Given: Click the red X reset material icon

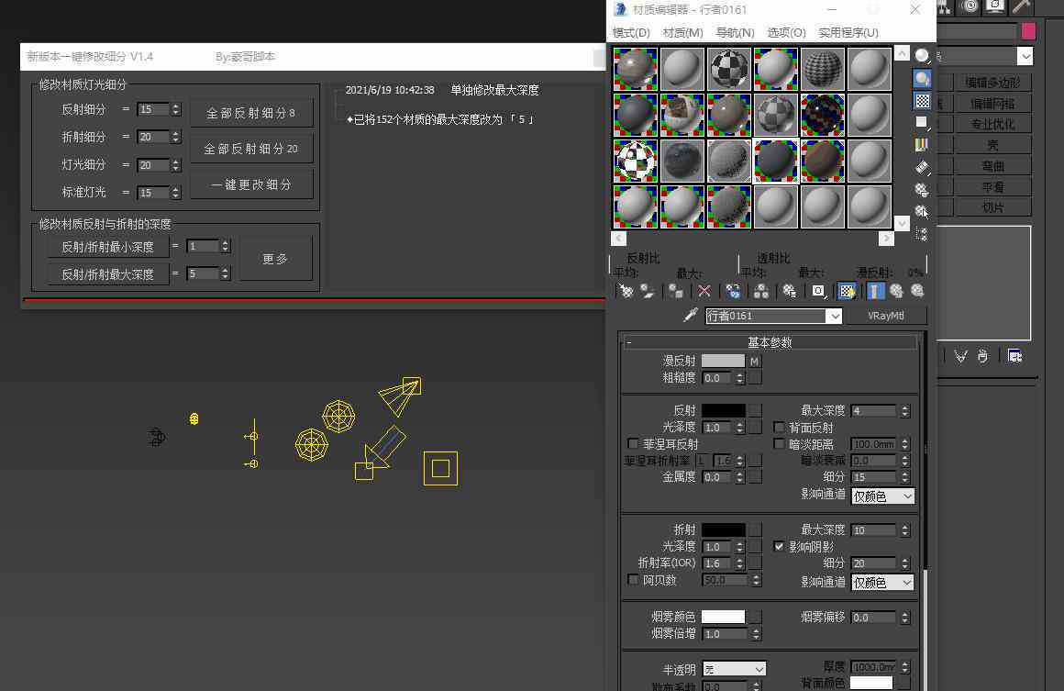Looking at the screenshot, I should (704, 291).
